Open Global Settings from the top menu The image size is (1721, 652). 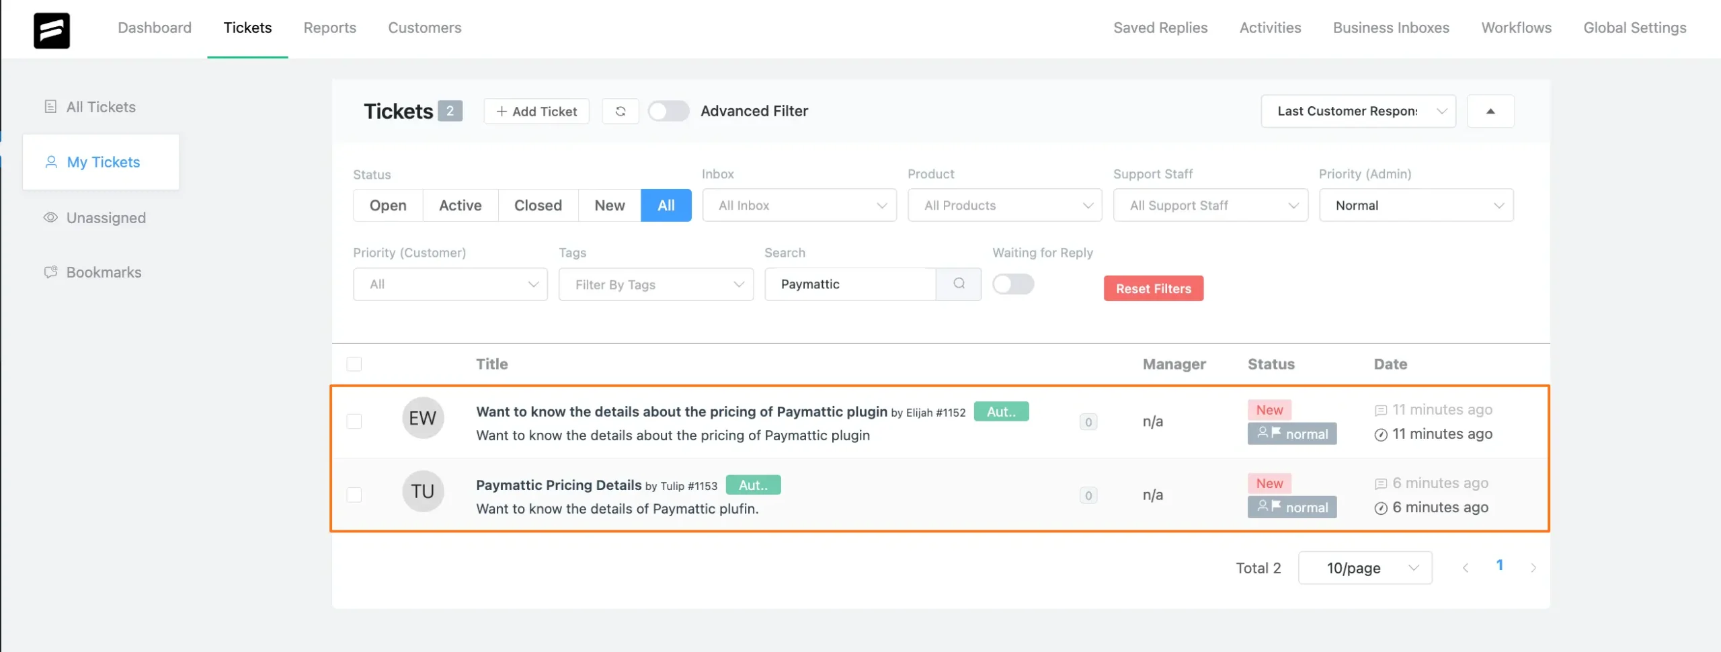[1635, 28]
